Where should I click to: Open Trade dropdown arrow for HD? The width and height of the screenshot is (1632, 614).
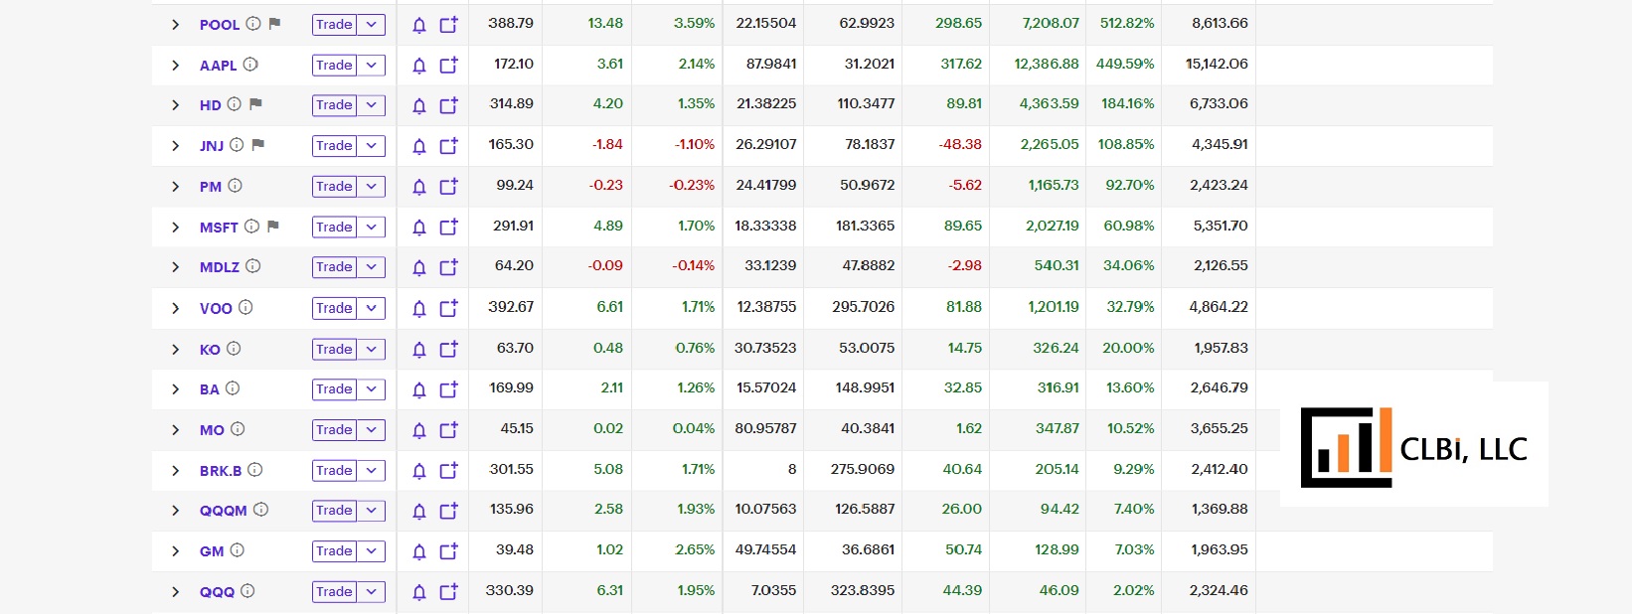(x=371, y=105)
